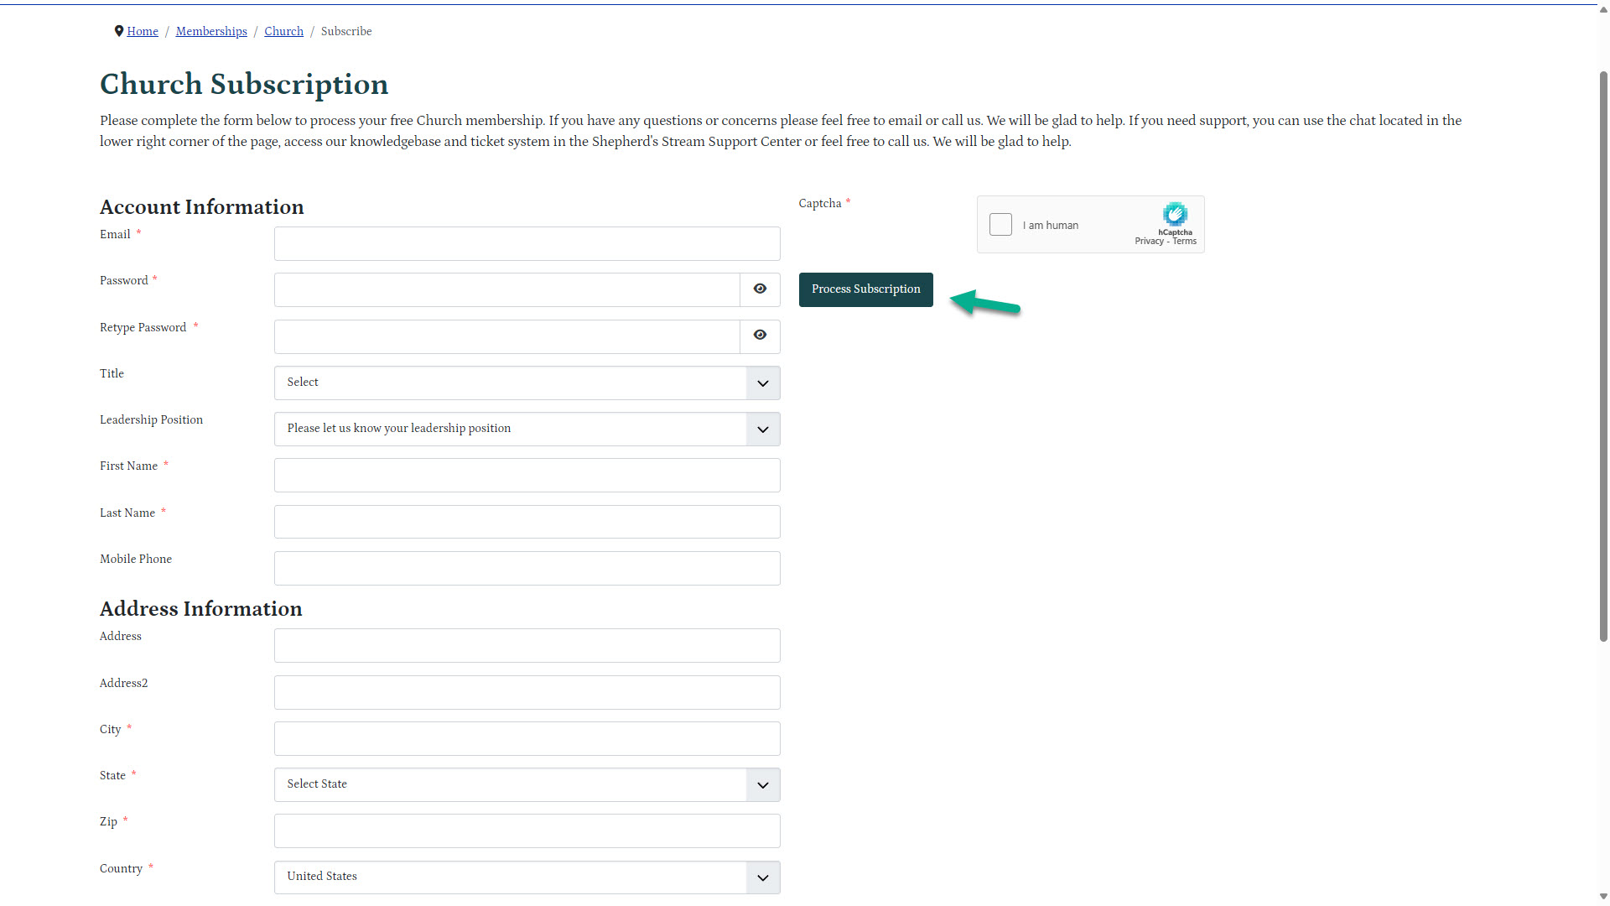Navigate to Home via breadcrumb link

pos(142,30)
